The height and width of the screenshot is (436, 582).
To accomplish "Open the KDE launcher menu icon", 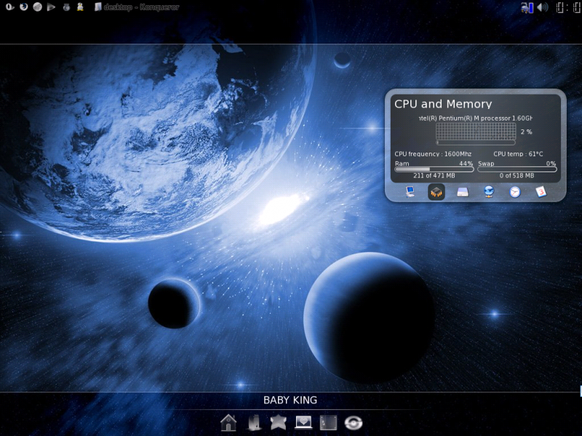I will pyautogui.click(x=9, y=7).
